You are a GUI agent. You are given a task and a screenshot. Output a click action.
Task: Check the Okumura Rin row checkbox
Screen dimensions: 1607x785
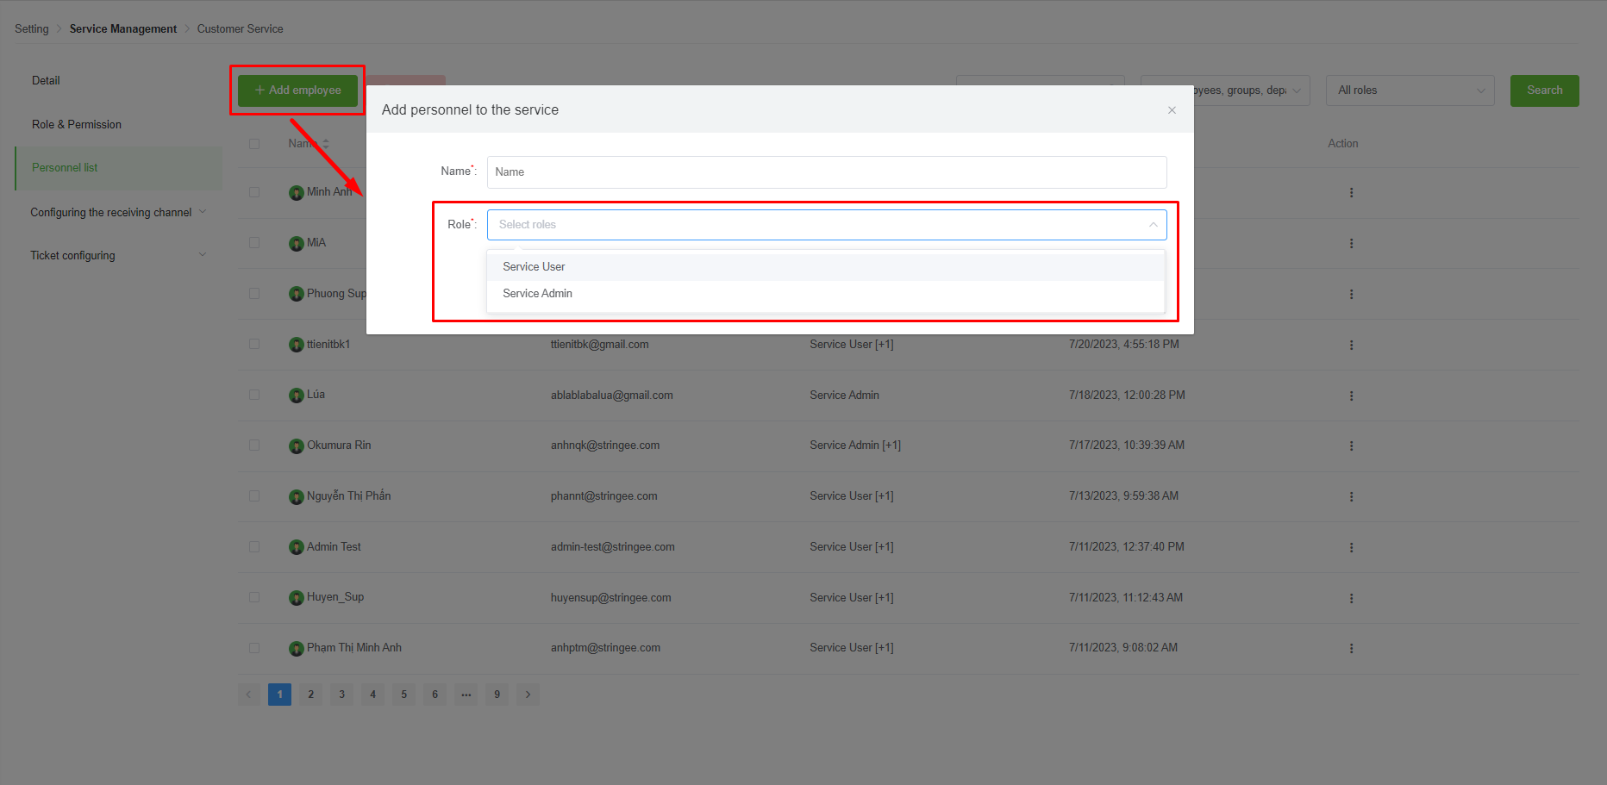click(x=254, y=445)
